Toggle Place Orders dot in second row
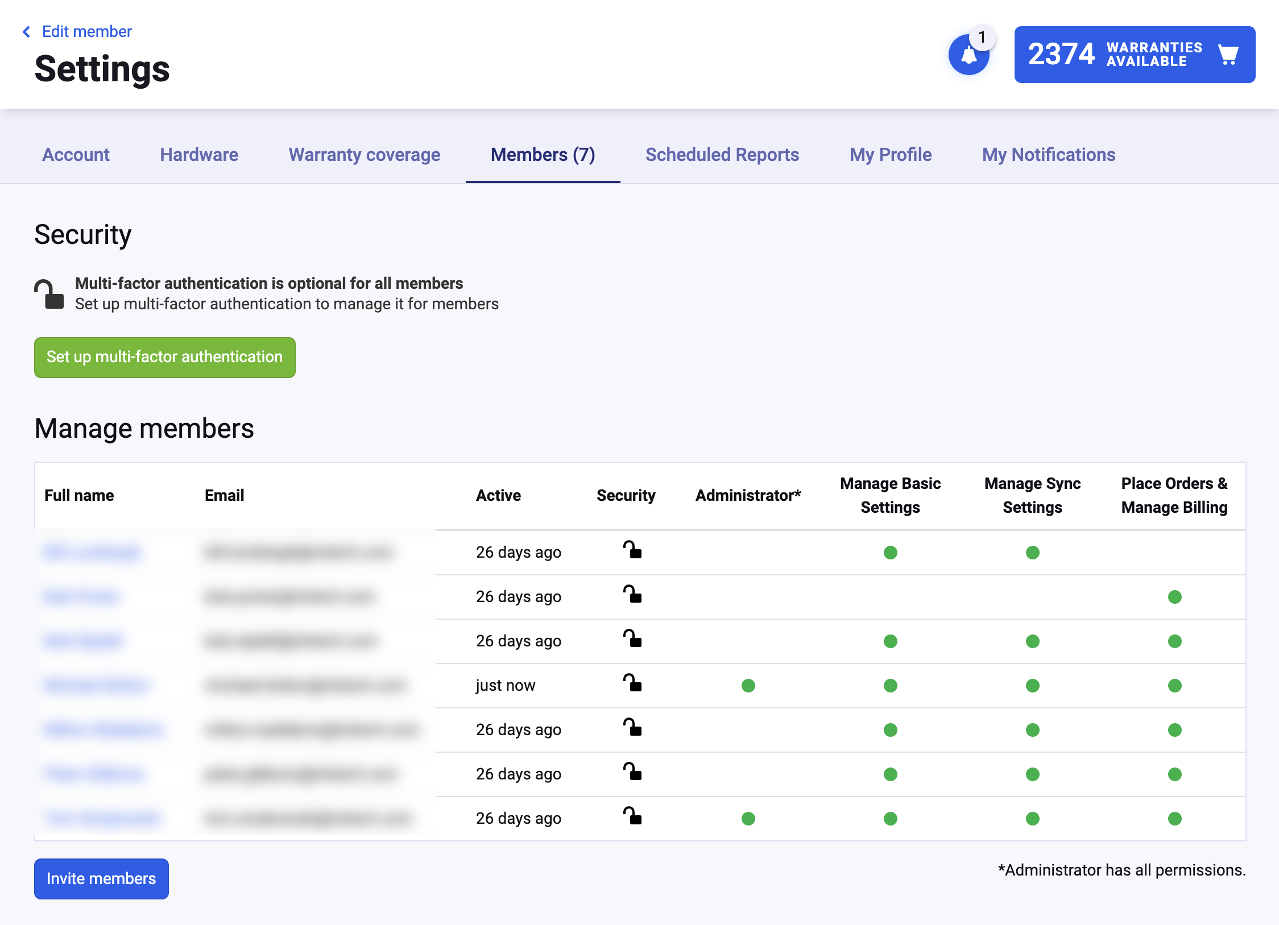This screenshot has height=925, width=1279. pyautogui.click(x=1175, y=597)
